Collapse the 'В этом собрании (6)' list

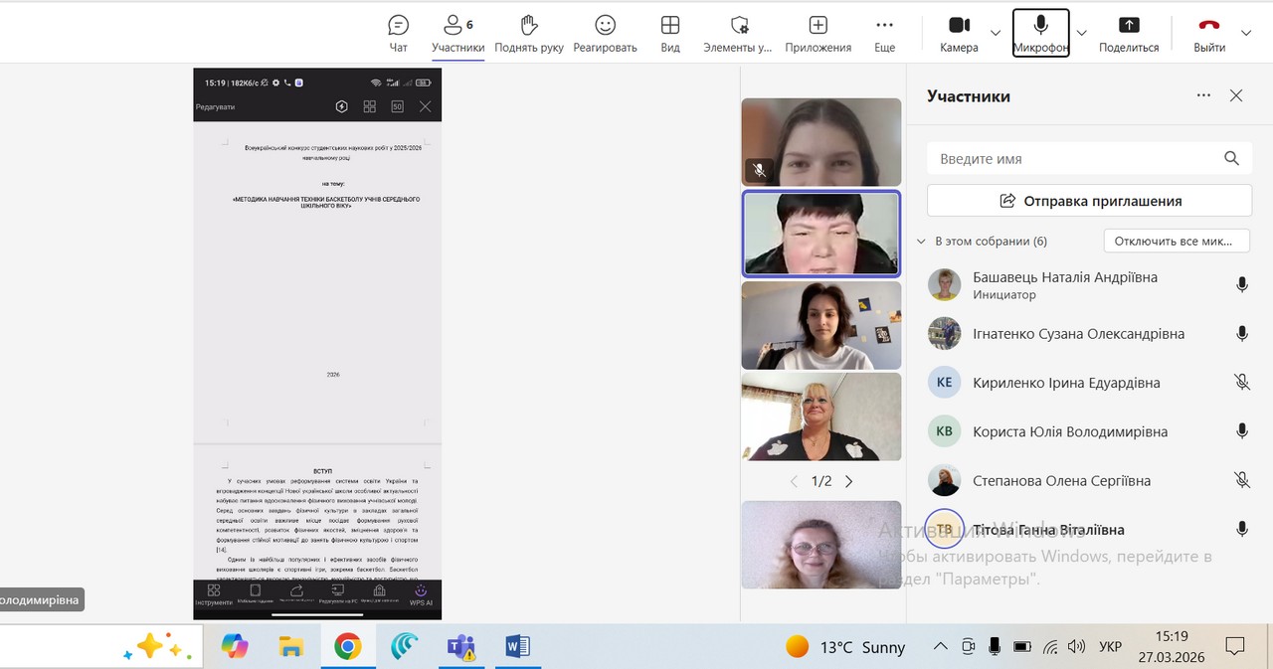coord(921,242)
